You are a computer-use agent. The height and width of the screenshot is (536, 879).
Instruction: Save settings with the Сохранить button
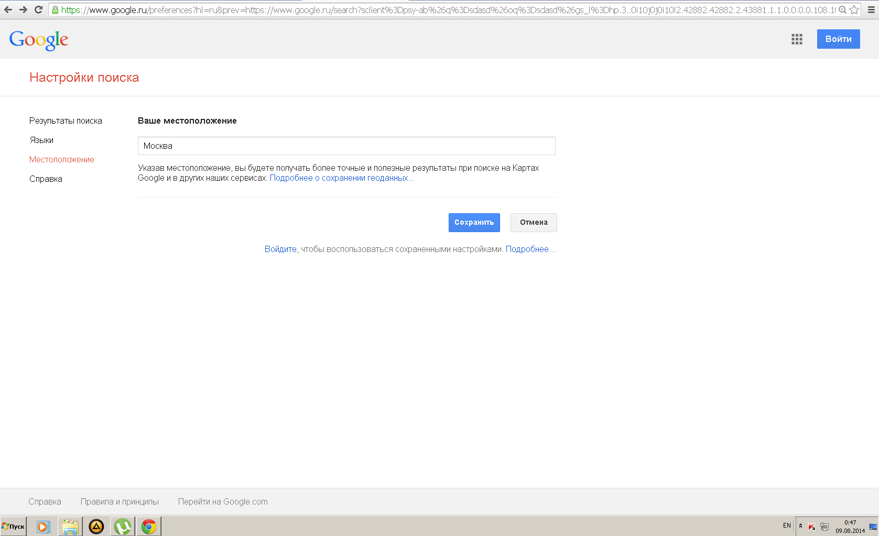474,223
